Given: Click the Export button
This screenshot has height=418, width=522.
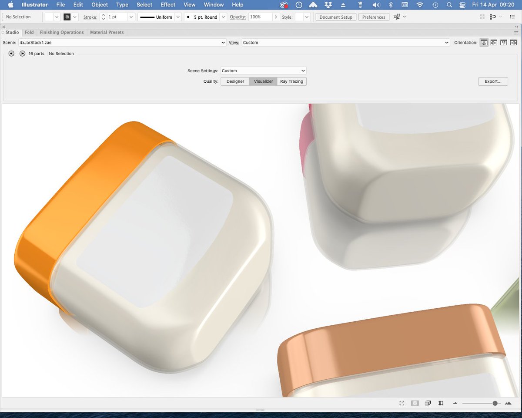Looking at the screenshot, I should (x=493, y=81).
